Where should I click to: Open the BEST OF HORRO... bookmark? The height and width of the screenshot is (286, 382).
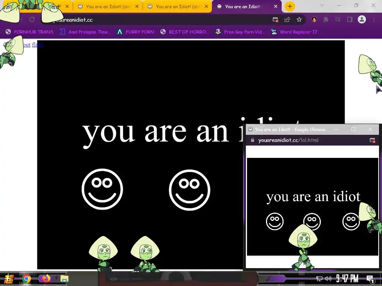tap(185, 32)
